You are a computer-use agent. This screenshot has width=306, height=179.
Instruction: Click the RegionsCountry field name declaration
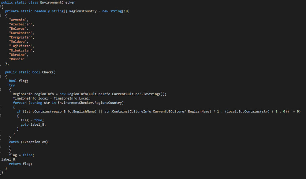point(83,11)
